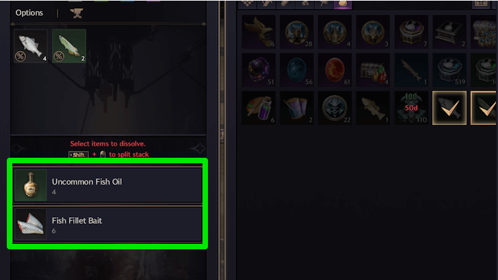
Task: Click the anvil icon beside Options
Action: [x=76, y=13]
